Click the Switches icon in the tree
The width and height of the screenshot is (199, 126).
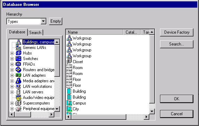tap(18, 59)
